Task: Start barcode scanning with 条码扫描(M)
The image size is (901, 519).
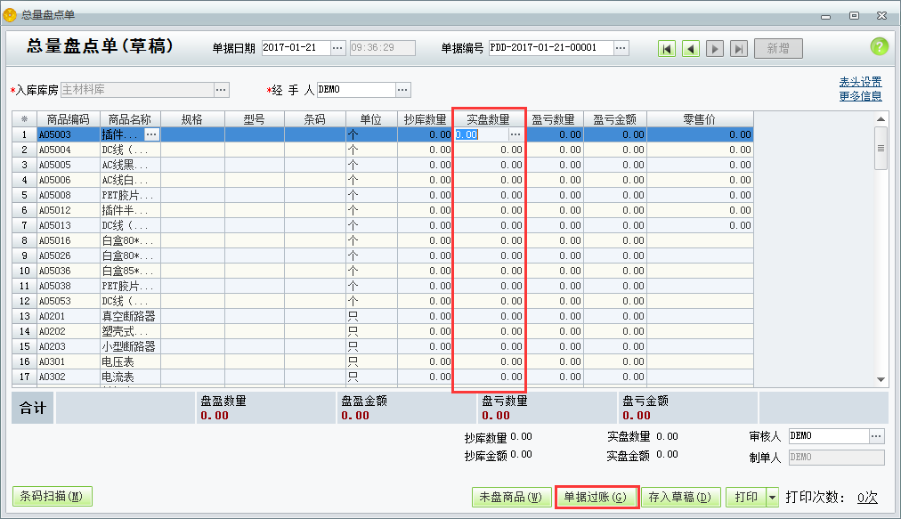Action: (52, 498)
